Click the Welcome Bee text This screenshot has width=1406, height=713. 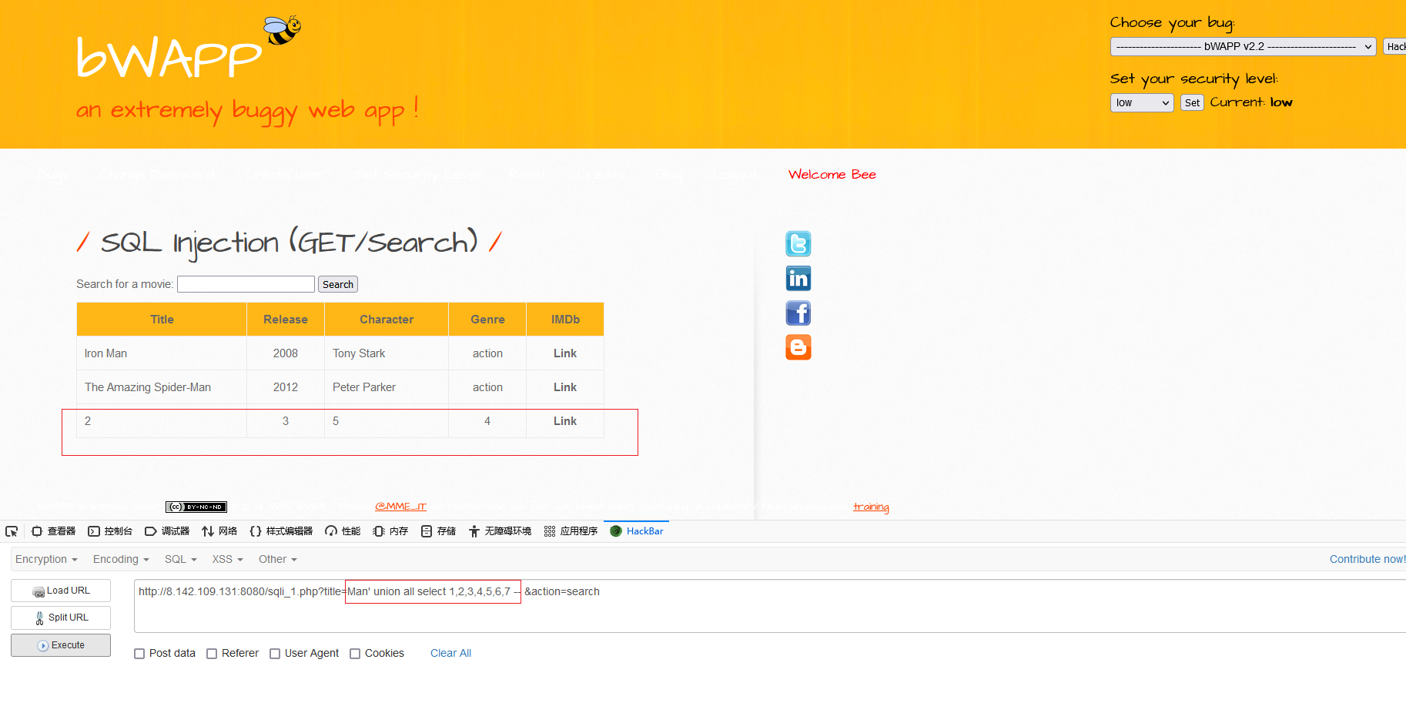(832, 175)
